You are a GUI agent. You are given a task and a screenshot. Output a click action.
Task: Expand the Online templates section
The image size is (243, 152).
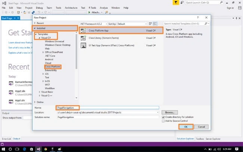point(35,102)
